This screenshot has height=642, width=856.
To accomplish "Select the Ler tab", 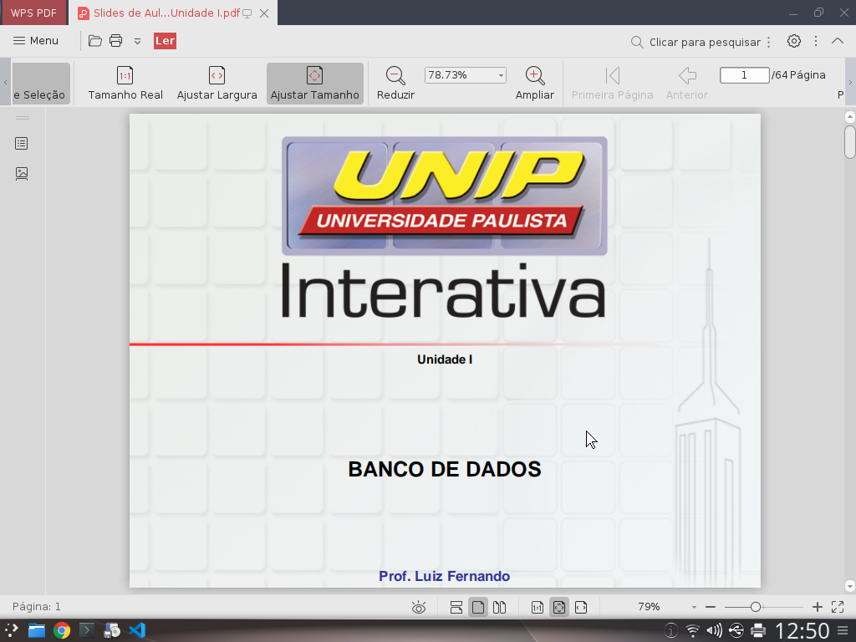I will coord(165,41).
